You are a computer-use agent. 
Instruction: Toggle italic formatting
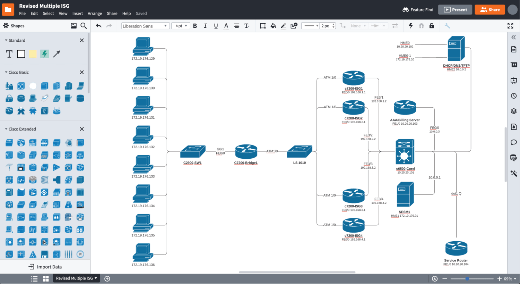pyautogui.click(x=205, y=26)
